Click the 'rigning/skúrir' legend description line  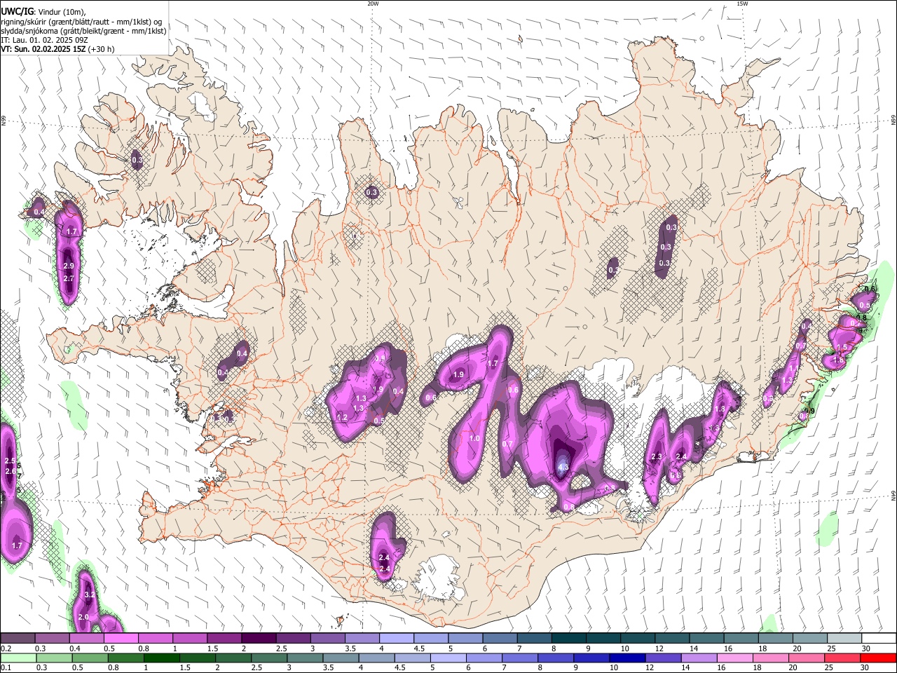pos(81,22)
